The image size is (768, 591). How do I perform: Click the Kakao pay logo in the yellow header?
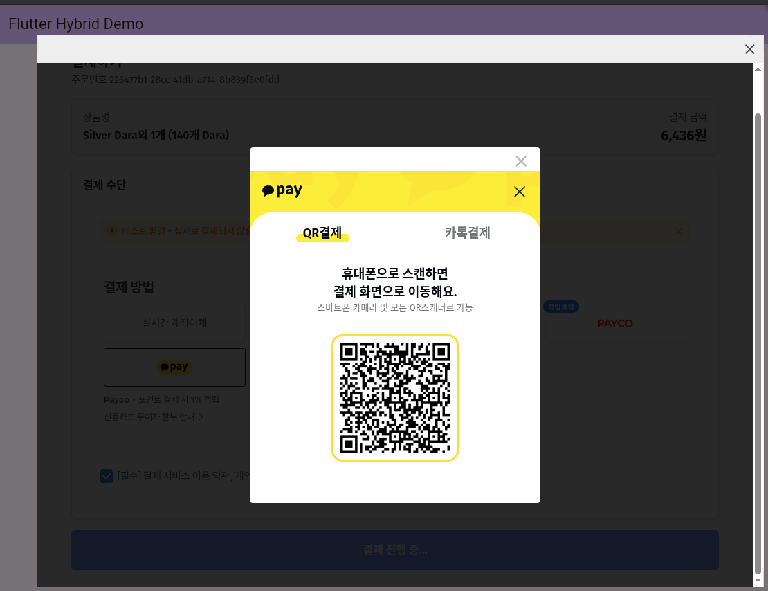pos(282,190)
